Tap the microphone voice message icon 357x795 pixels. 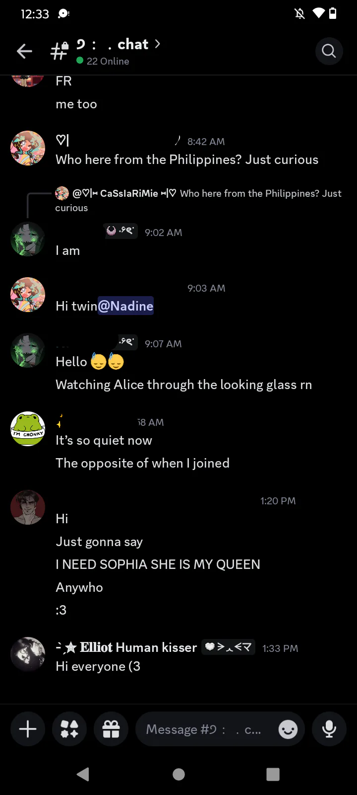tap(329, 729)
